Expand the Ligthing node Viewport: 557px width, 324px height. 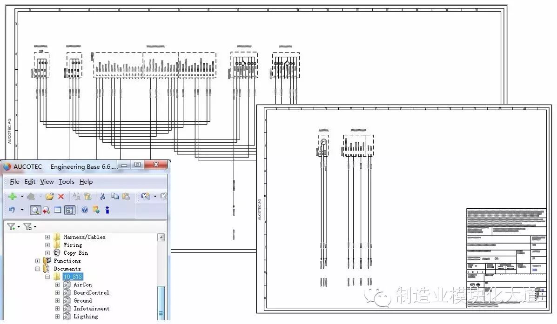tap(57, 317)
